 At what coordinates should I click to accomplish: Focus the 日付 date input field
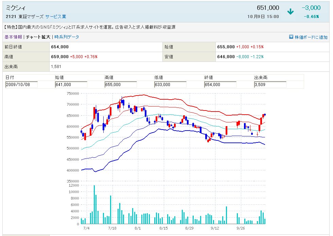coord(21,85)
